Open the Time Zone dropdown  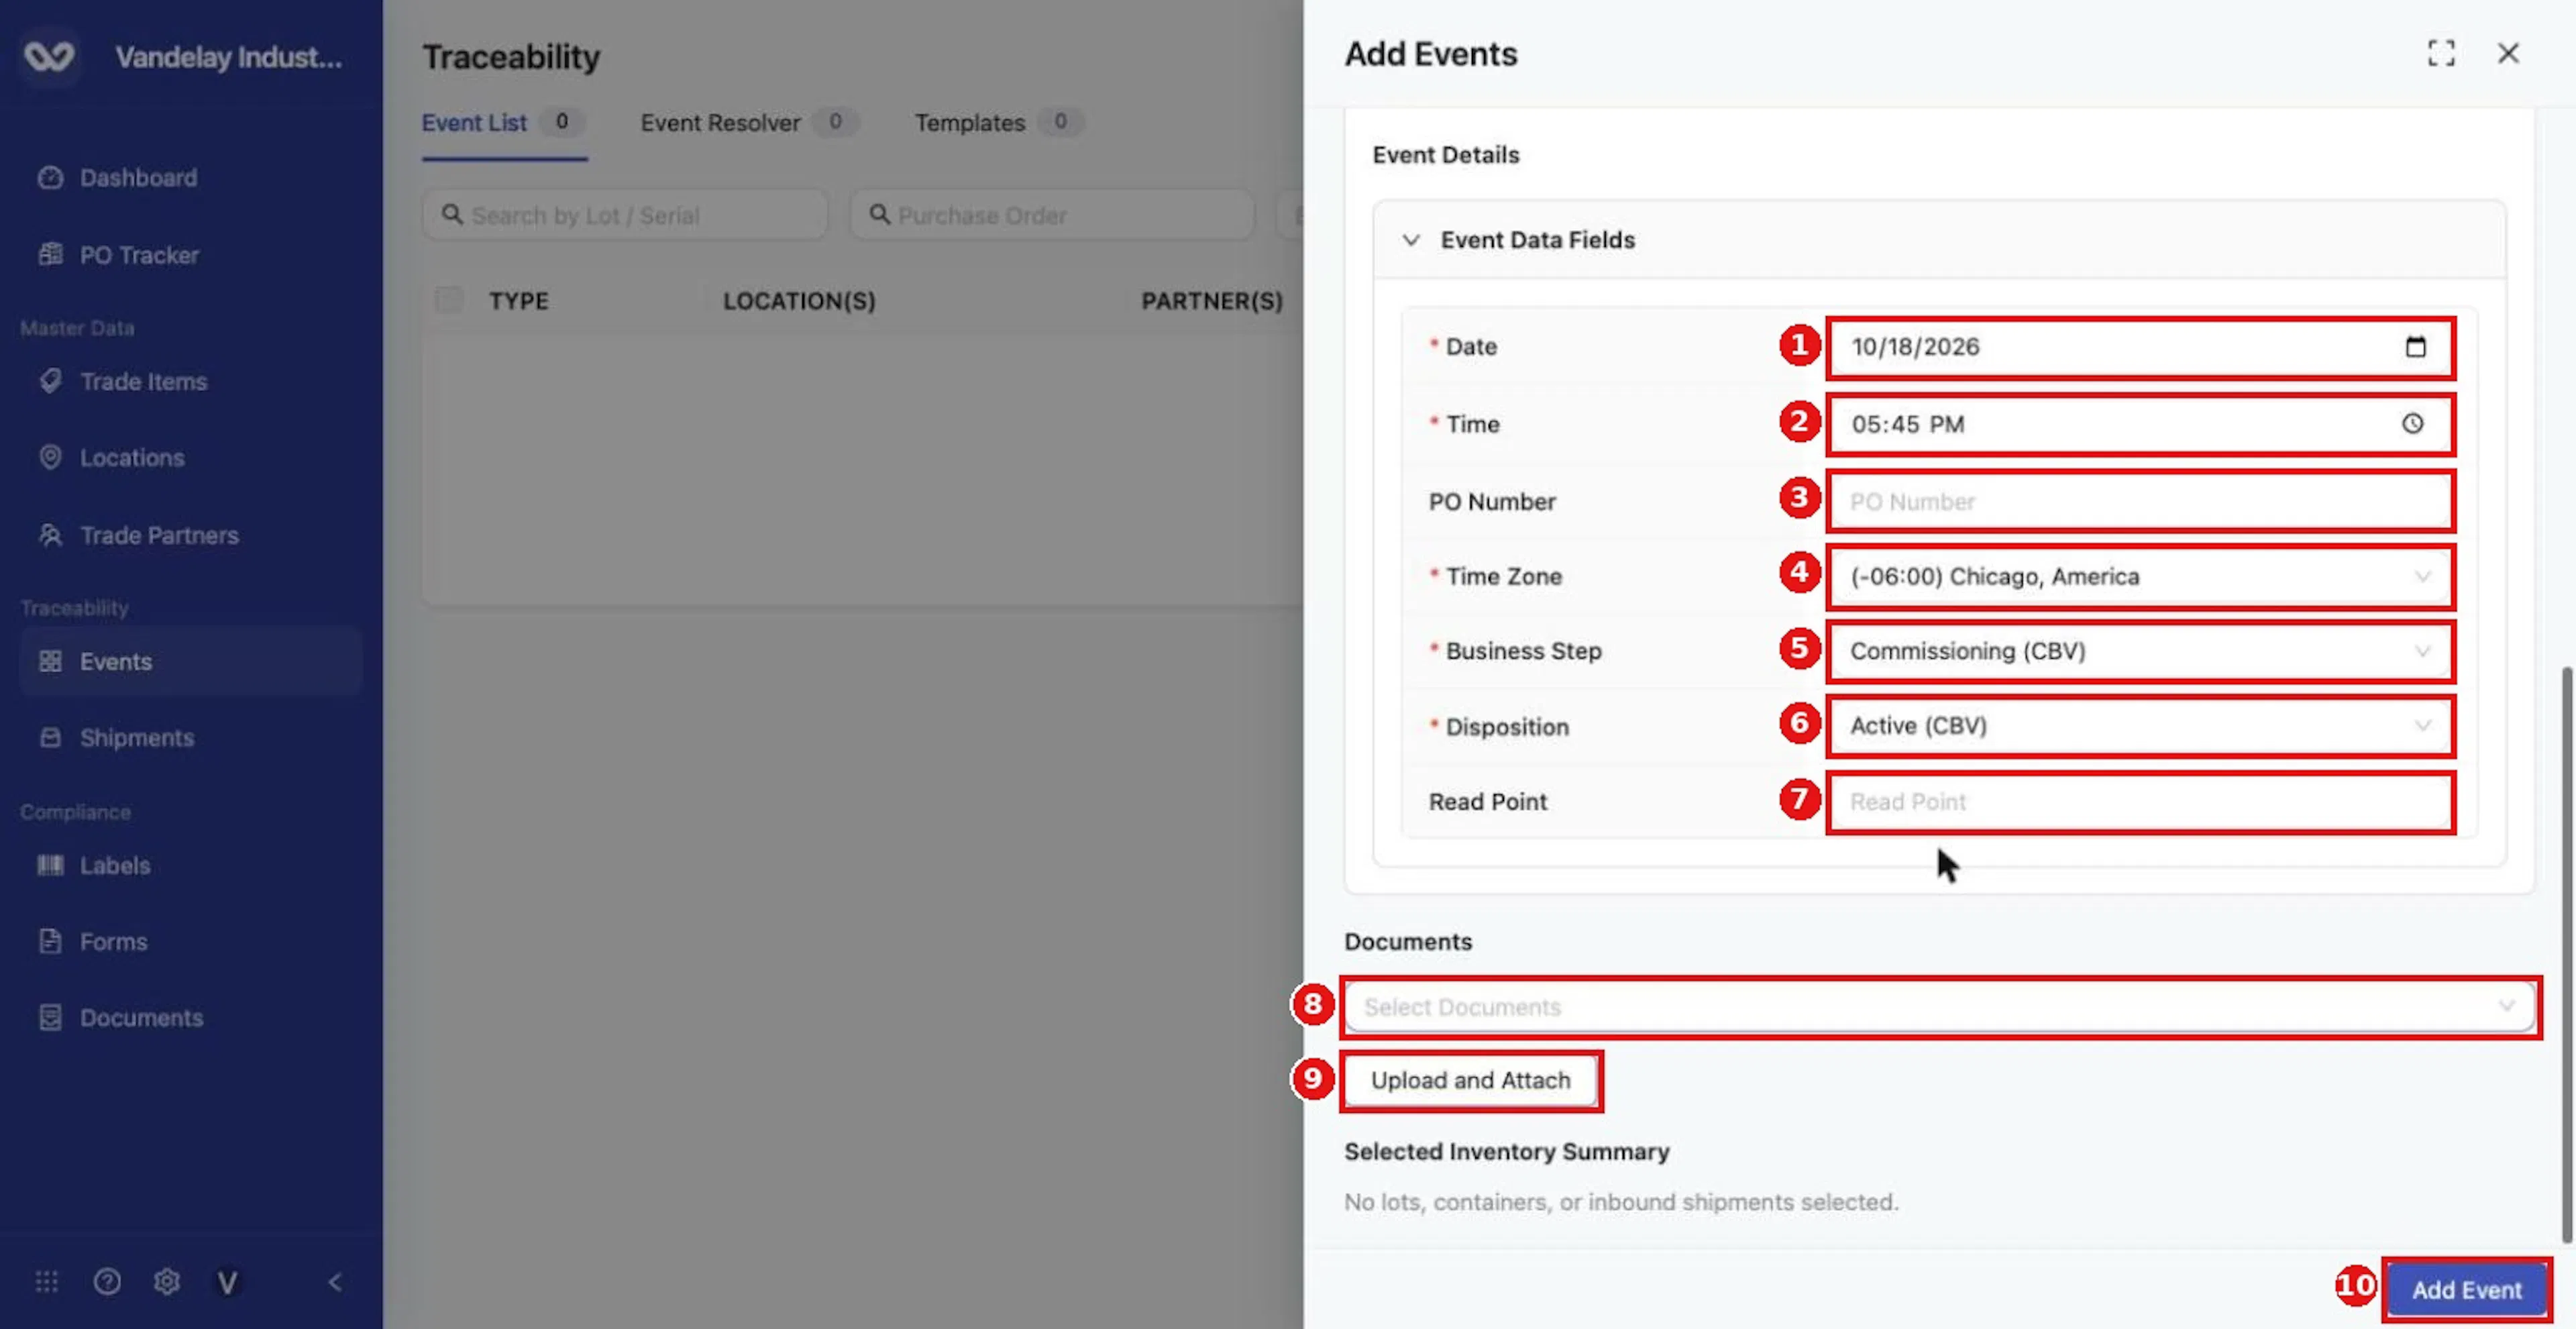click(2140, 577)
